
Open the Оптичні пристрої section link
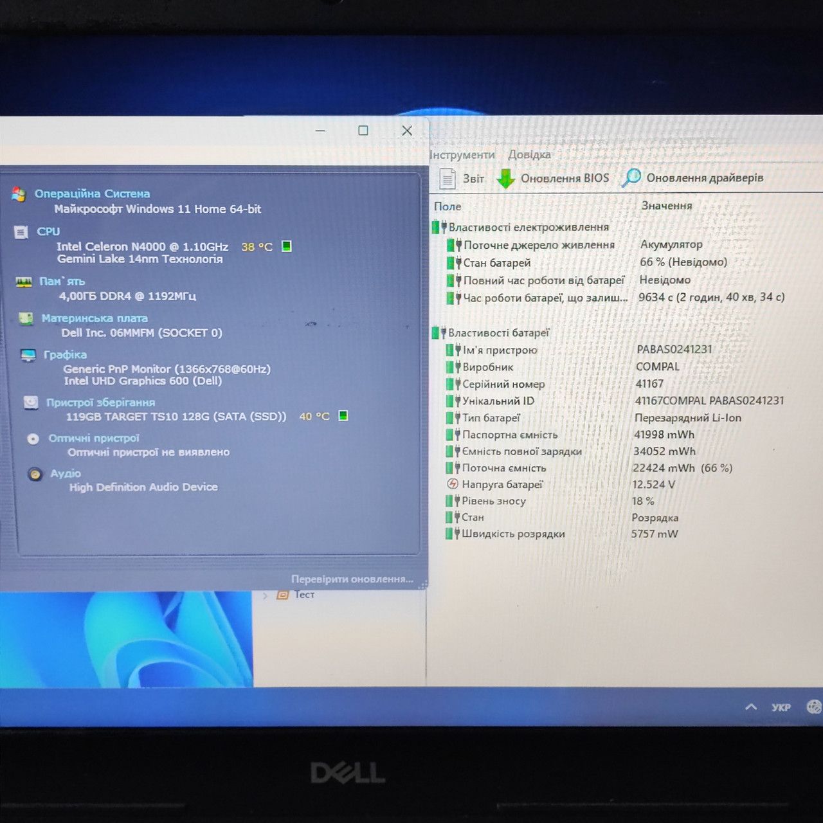(94, 439)
